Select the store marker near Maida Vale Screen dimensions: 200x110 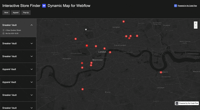(x=75, y=39)
